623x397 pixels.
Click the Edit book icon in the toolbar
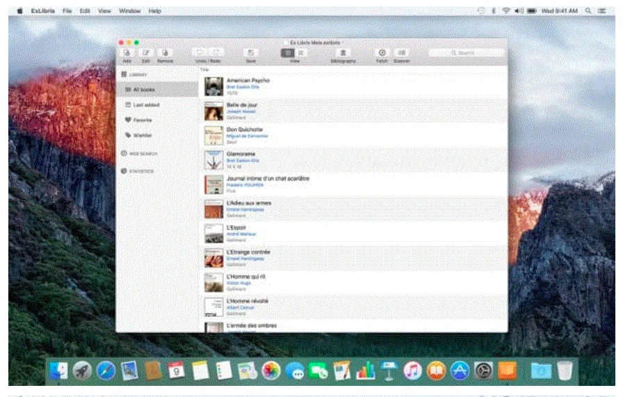point(146,53)
